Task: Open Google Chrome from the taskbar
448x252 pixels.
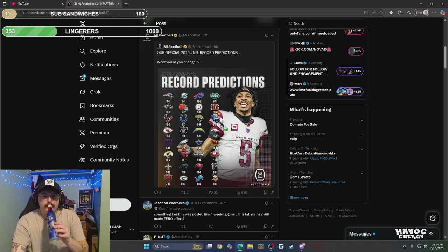Action: (x=219, y=246)
